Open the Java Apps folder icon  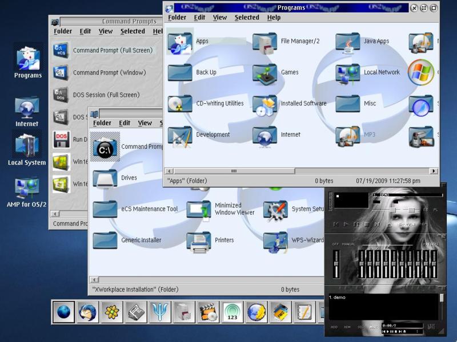point(347,42)
